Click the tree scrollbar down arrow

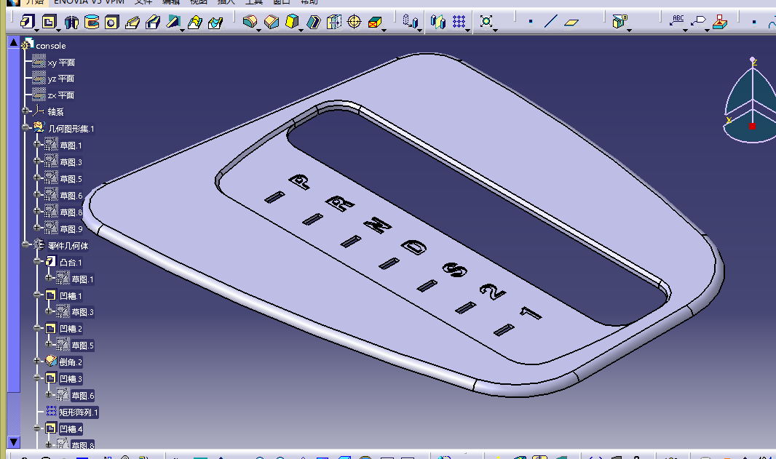14,442
